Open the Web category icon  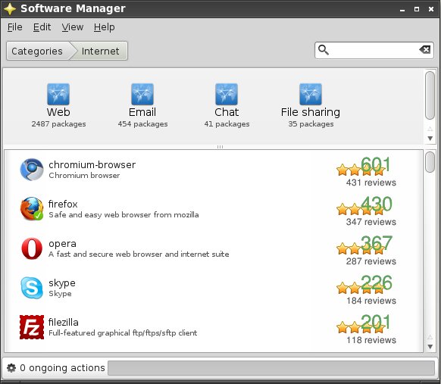58,94
